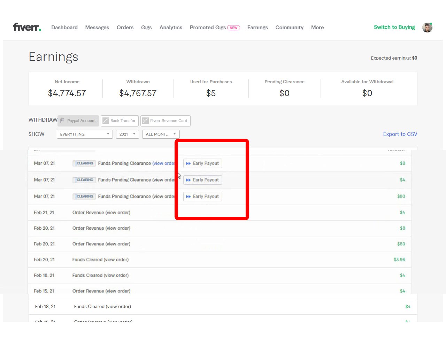Click the Withdrawn amount $4,767.57

pyautogui.click(x=138, y=93)
